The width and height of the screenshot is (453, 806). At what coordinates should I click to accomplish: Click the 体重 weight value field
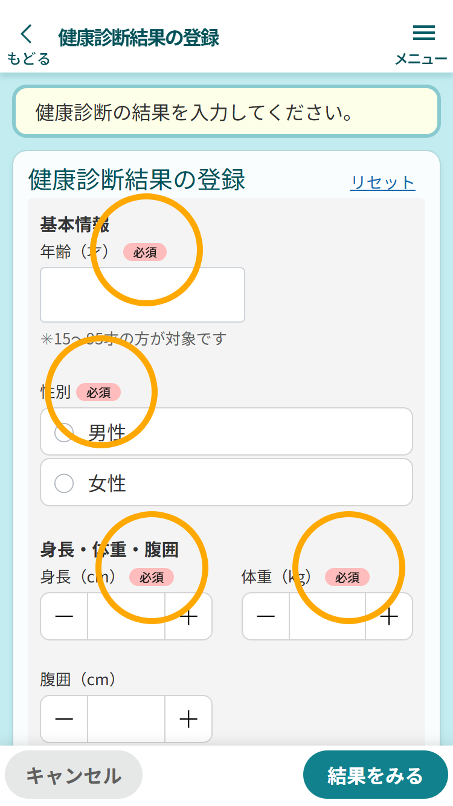[327, 616]
